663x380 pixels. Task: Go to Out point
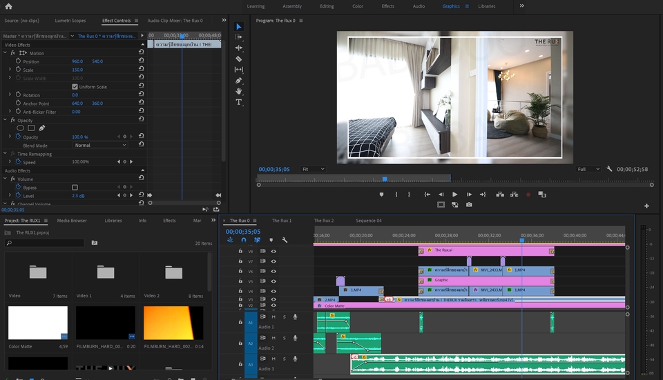pyautogui.click(x=483, y=194)
